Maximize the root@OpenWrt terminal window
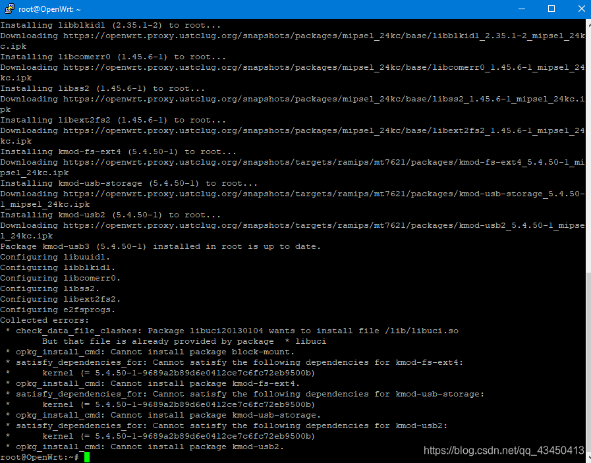 click(551, 9)
